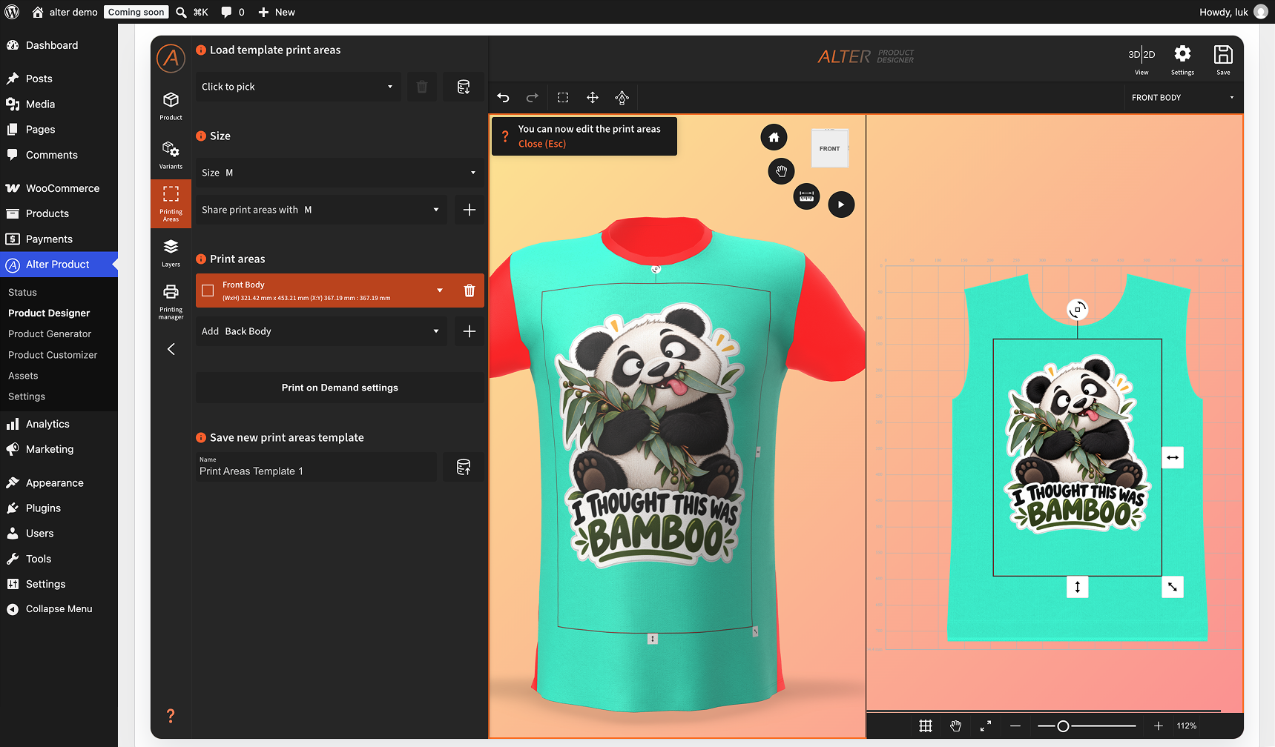Toggle the ruler measurement tool
1275x747 pixels.
coord(807,196)
